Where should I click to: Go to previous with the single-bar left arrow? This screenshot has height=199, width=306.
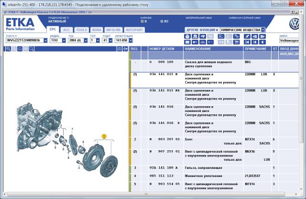click(254, 42)
